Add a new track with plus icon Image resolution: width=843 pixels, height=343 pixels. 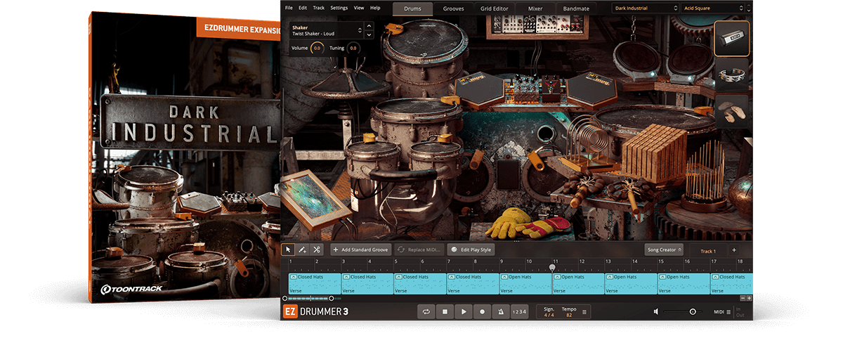pyautogui.click(x=734, y=250)
